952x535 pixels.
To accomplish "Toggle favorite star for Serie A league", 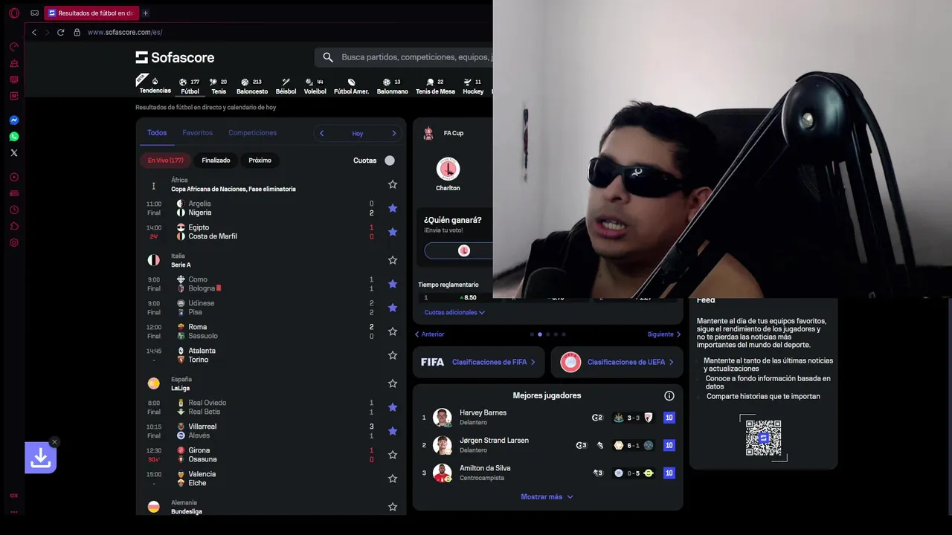I will click(393, 260).
